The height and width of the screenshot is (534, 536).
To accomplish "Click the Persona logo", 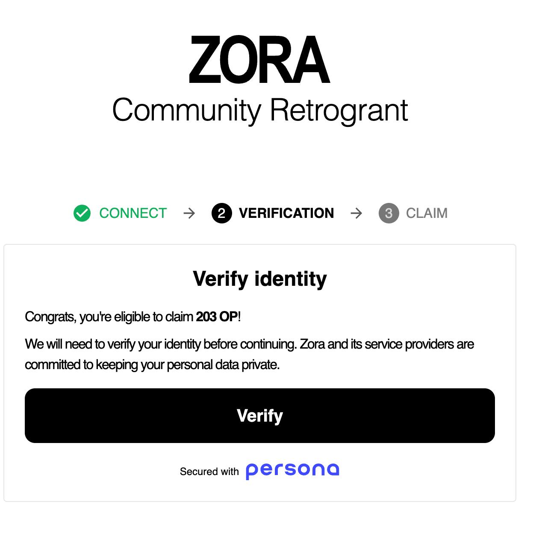I will point(292,470).
